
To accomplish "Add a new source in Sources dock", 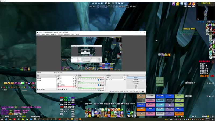I will [58, 90].
